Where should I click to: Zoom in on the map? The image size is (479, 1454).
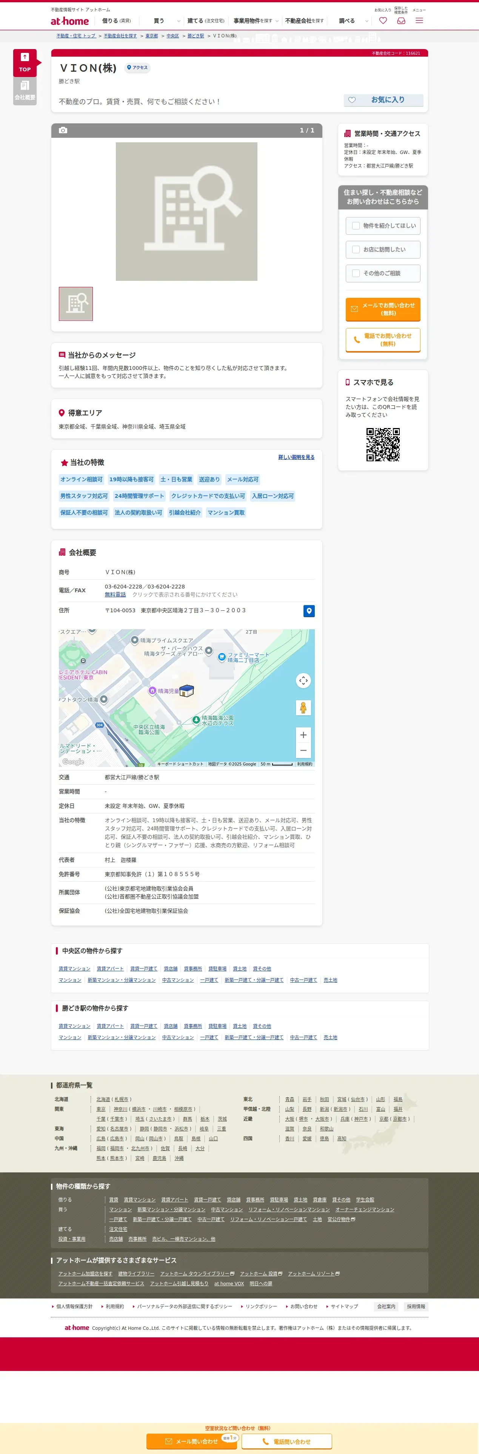pyautogui.click(x=303, y=735)
